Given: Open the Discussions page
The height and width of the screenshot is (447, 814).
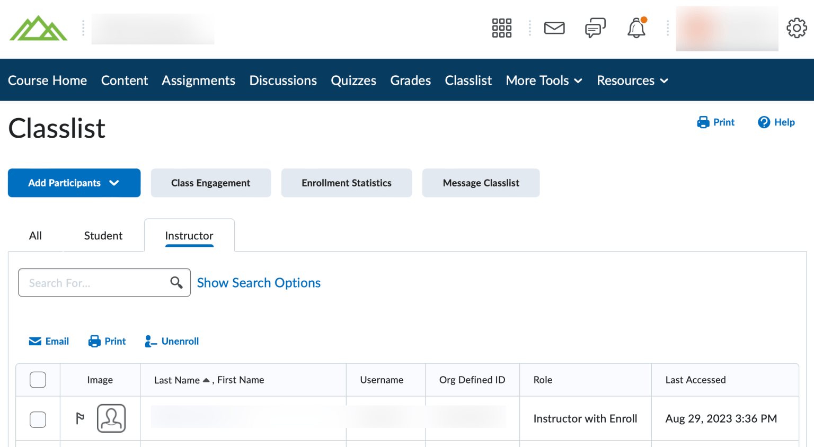Looking at the screenshot, I should 283,81.
